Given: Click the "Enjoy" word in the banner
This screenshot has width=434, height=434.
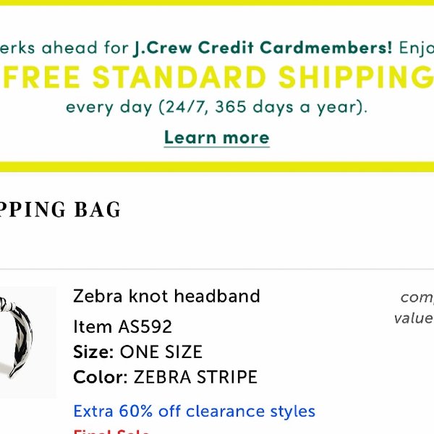Looking at the screenshot, I should pyautogui.click(x=417, y=48).
